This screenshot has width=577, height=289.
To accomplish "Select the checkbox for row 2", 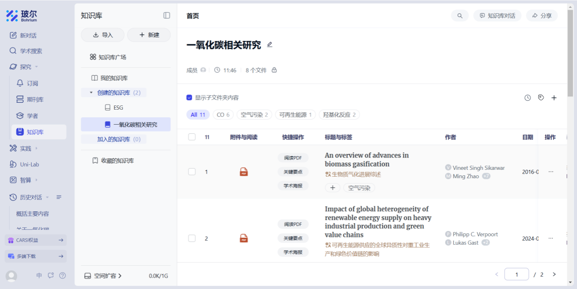I will coord(192,238).
